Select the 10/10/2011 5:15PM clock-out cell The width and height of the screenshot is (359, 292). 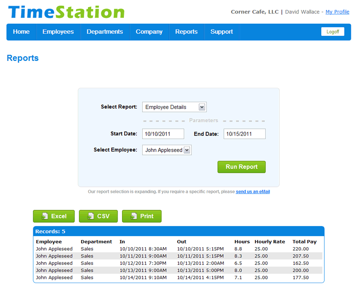(x=200, y=249)
